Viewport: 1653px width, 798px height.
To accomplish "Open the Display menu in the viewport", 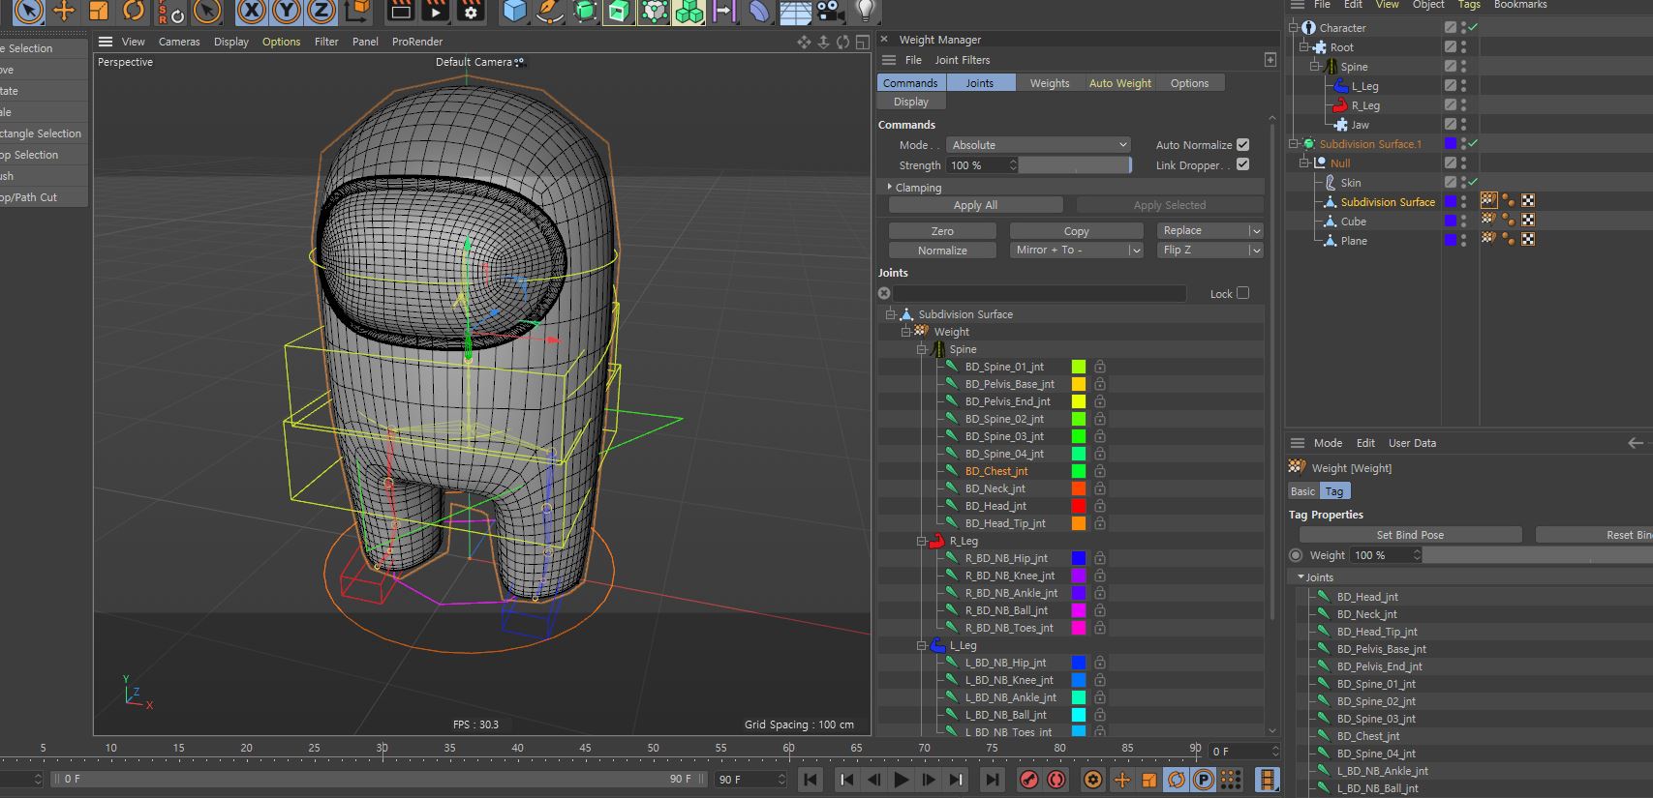I will [231, 42].
